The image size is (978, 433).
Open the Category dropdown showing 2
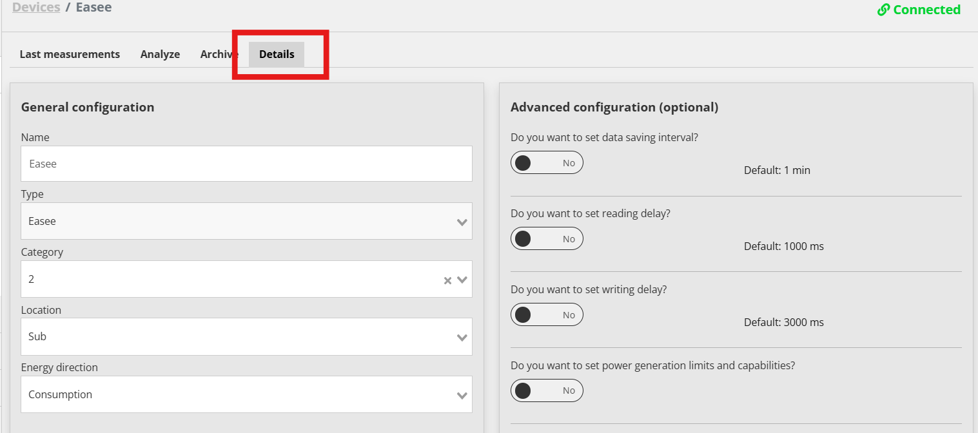(246, 279)
